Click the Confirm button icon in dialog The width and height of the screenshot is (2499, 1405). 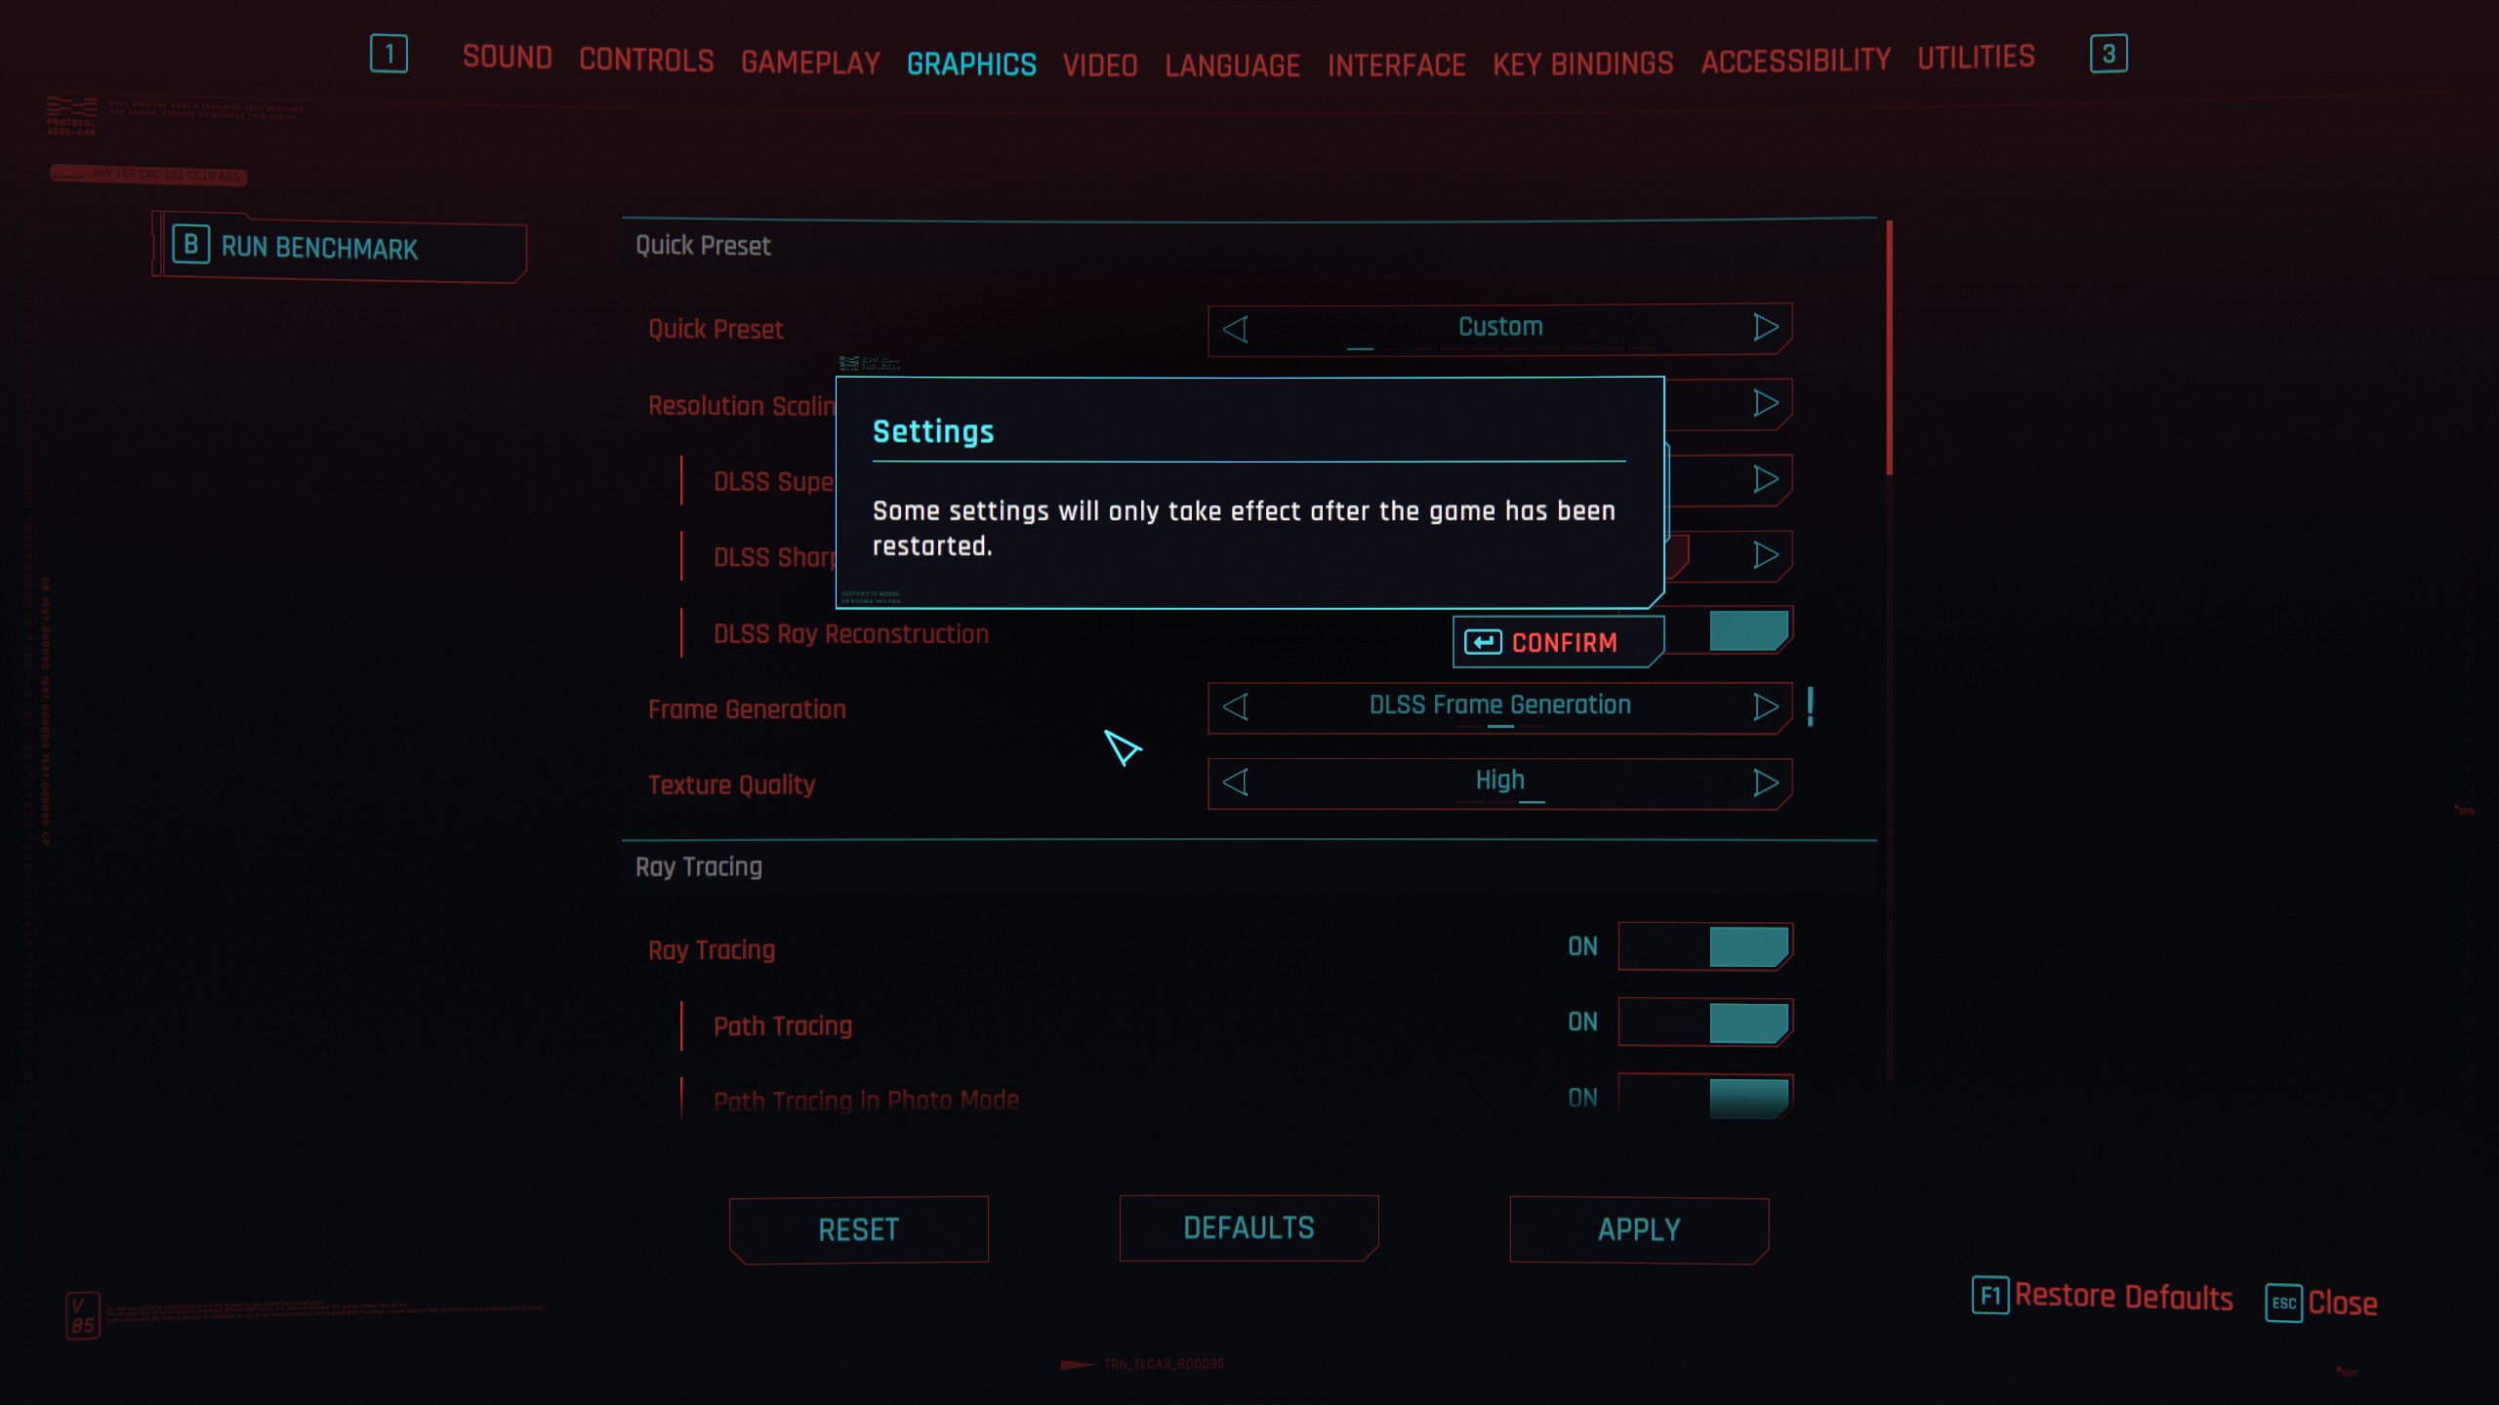[x=1480, y=643]
